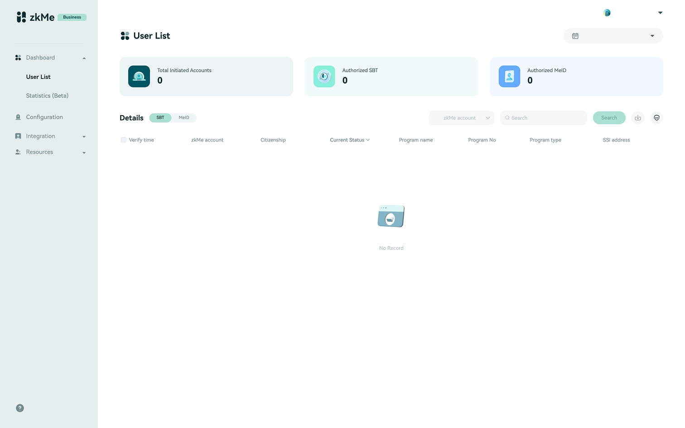This screenshot has width=685, height=428.
Task: Click the smiley face icon beside download
Action: point(656,118)
